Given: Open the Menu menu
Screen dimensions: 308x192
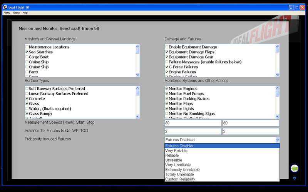Looking at the screenshot, I should [x=7, y=13].
